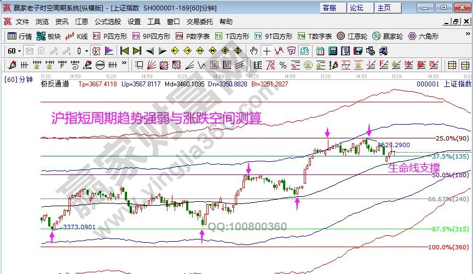Viewport: 473px width, 274px height.
Task: Jump to first bar with skip-back arrow
Action: pyautogui.click(x=124, y=51)
